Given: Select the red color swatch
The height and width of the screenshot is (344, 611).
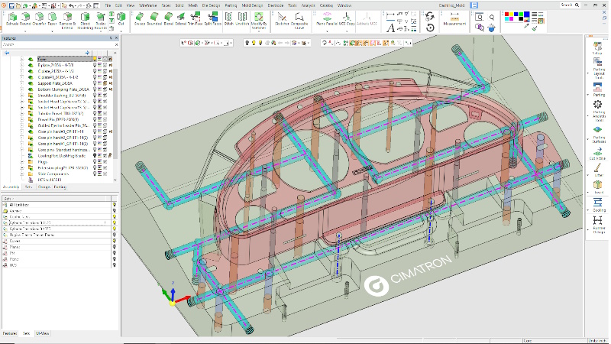Looking at the screenshot, I should [x=506, y=15].
